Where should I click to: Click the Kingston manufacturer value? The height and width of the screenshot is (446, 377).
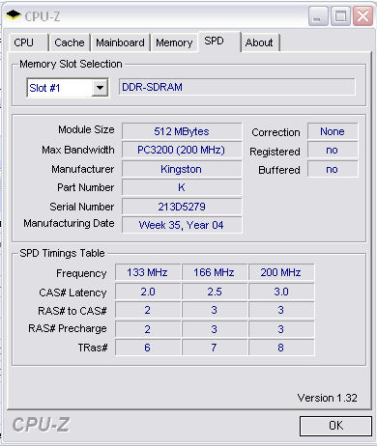(182, 169)
